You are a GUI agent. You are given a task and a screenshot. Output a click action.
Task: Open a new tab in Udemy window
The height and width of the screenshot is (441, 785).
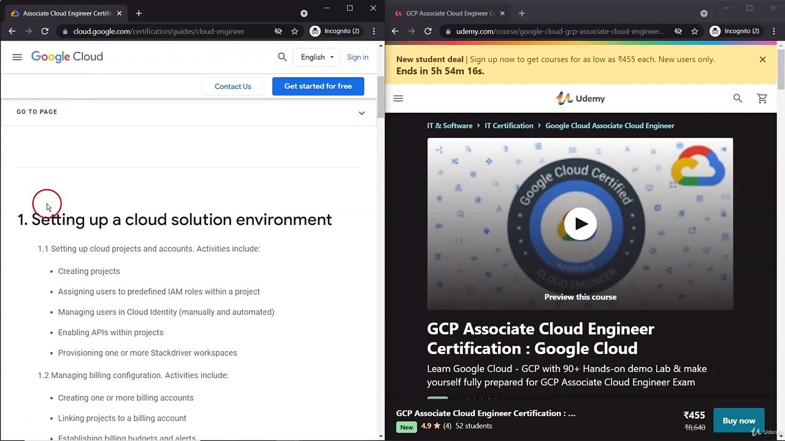pyautogui.click(x=521, y=13)
